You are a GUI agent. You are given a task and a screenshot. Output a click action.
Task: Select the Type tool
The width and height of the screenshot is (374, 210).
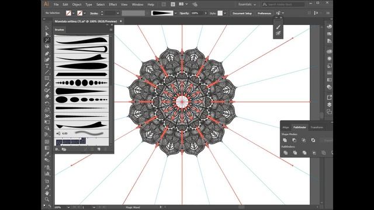[47, 66]
